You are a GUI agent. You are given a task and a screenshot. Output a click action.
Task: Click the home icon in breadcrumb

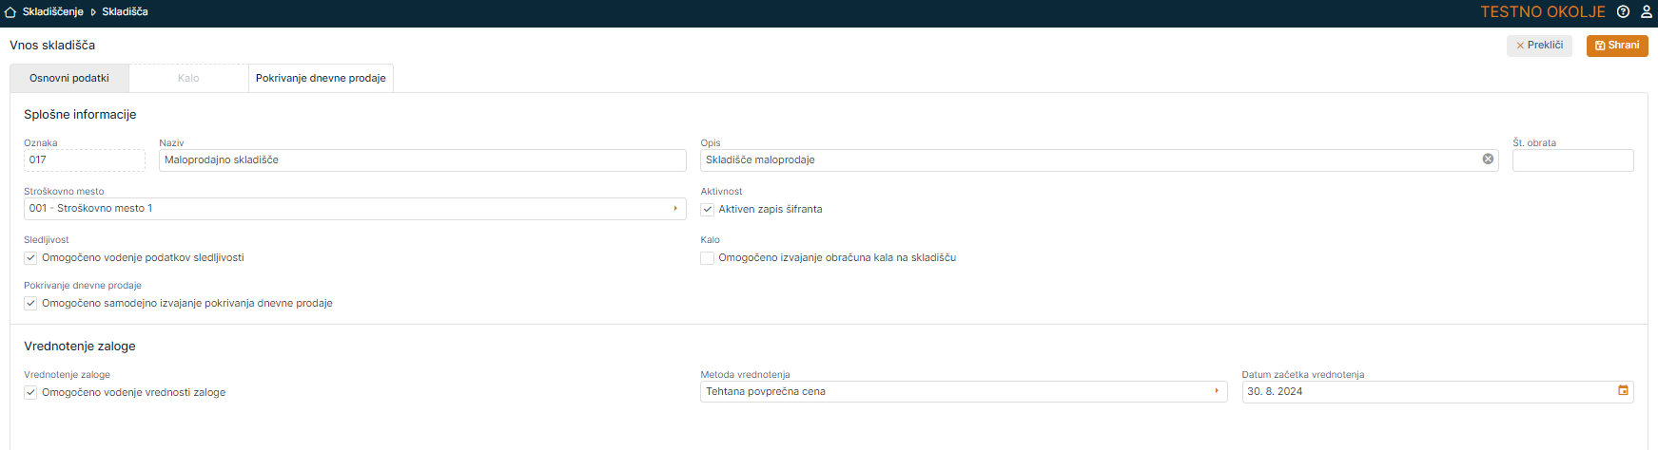pos(10,12)
